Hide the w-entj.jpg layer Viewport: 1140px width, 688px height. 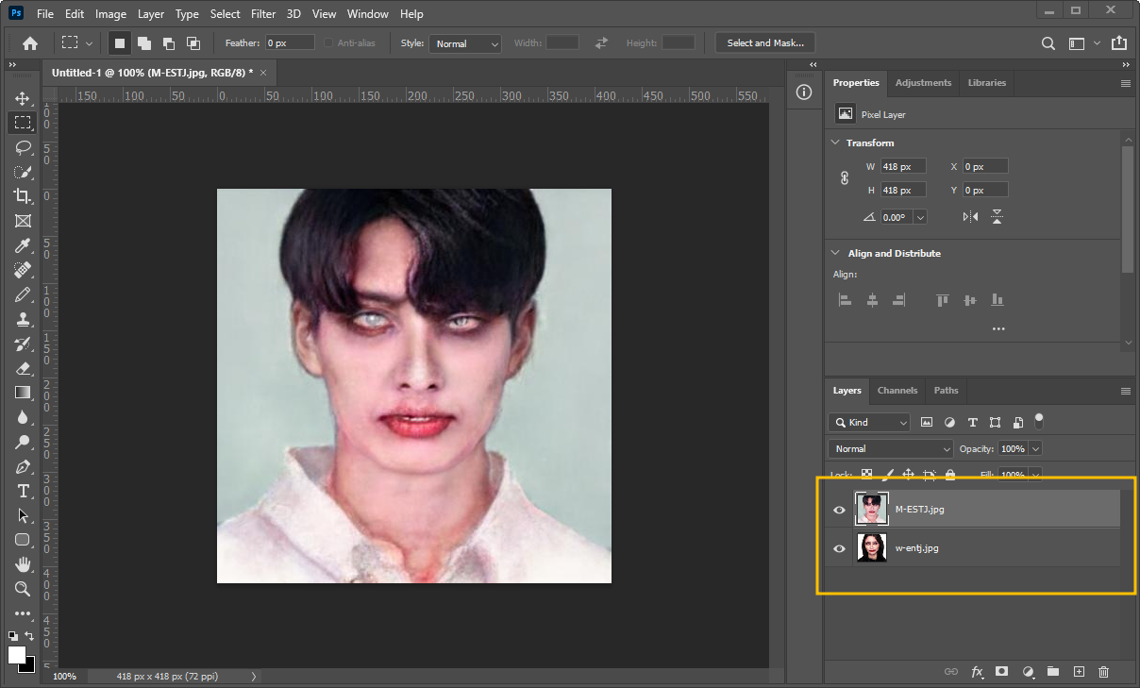pyautogui.click(x=839, y=548)
